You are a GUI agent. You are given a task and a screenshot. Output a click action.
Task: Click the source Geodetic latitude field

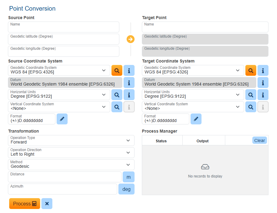point(64,39)
